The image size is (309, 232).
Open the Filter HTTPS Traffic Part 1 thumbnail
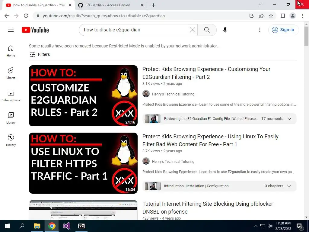[83, 163]
